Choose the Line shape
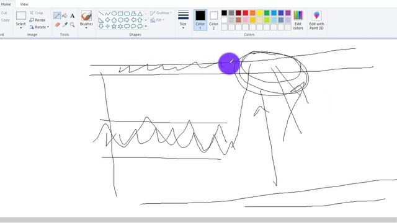The image size is (397, 223). point(101,14)
